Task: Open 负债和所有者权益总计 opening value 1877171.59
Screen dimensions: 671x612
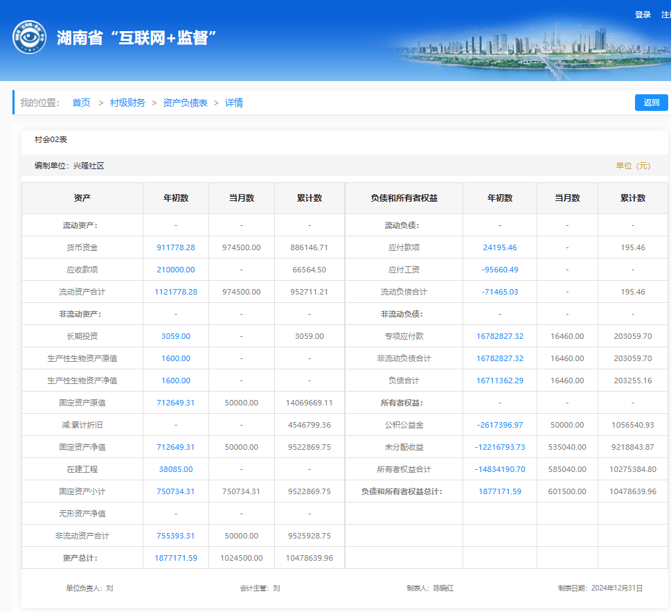Action: coord(500,491)
